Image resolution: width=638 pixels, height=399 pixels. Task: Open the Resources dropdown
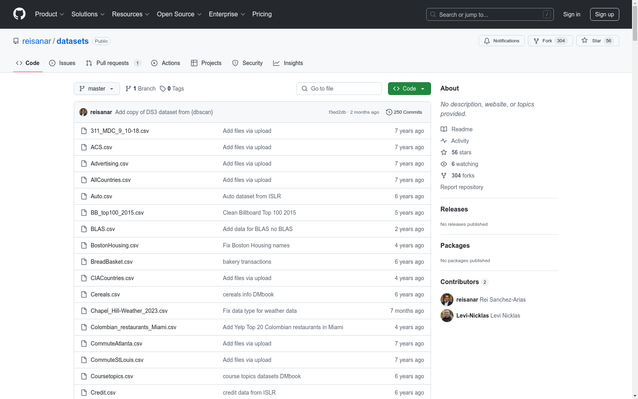(131, 14)
